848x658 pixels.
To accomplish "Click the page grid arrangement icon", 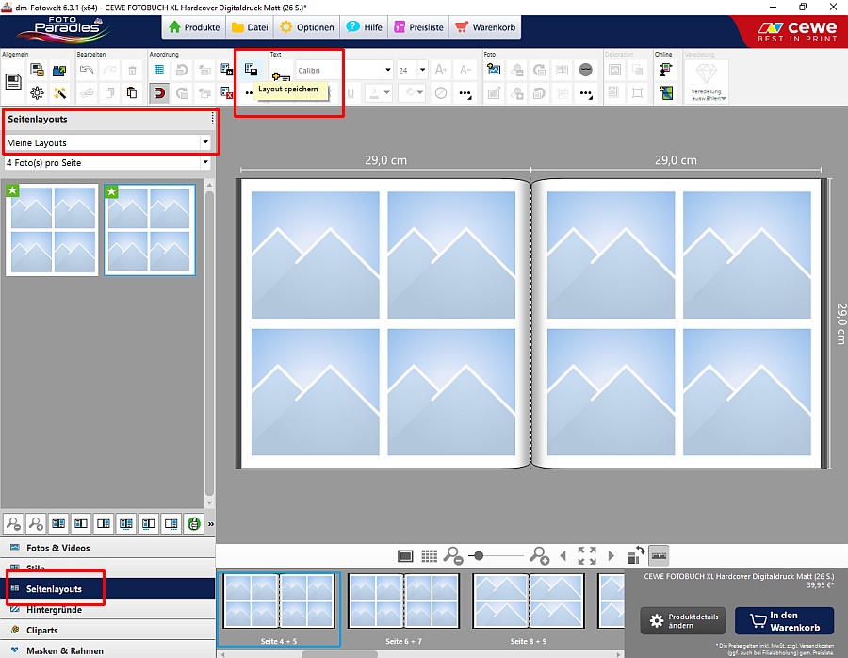I will [159, 69].
